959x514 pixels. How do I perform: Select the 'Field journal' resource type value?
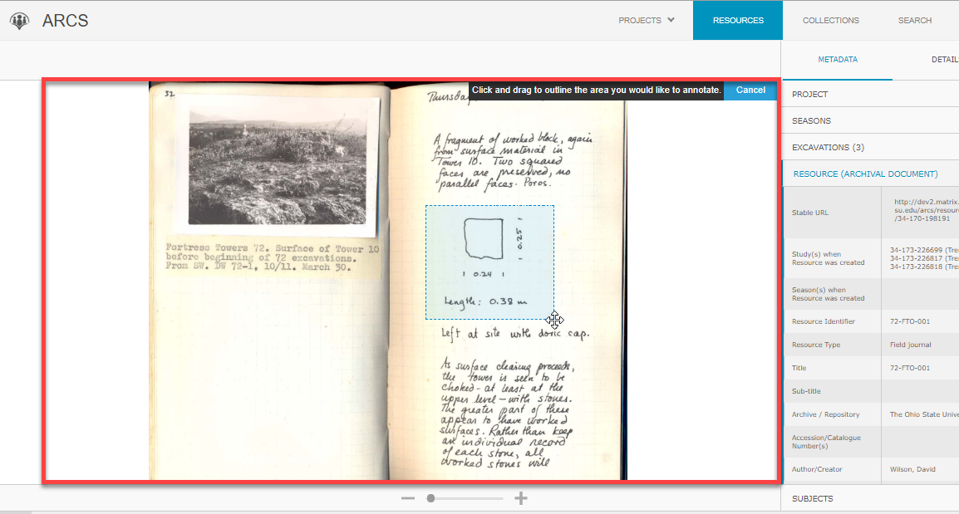[910, 345]
